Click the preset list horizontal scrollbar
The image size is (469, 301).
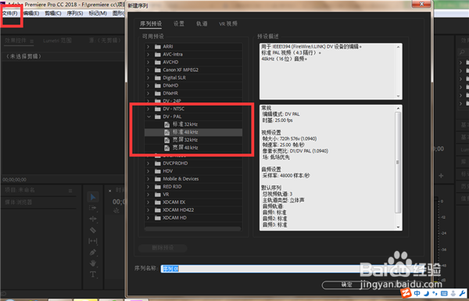[192, 228]
